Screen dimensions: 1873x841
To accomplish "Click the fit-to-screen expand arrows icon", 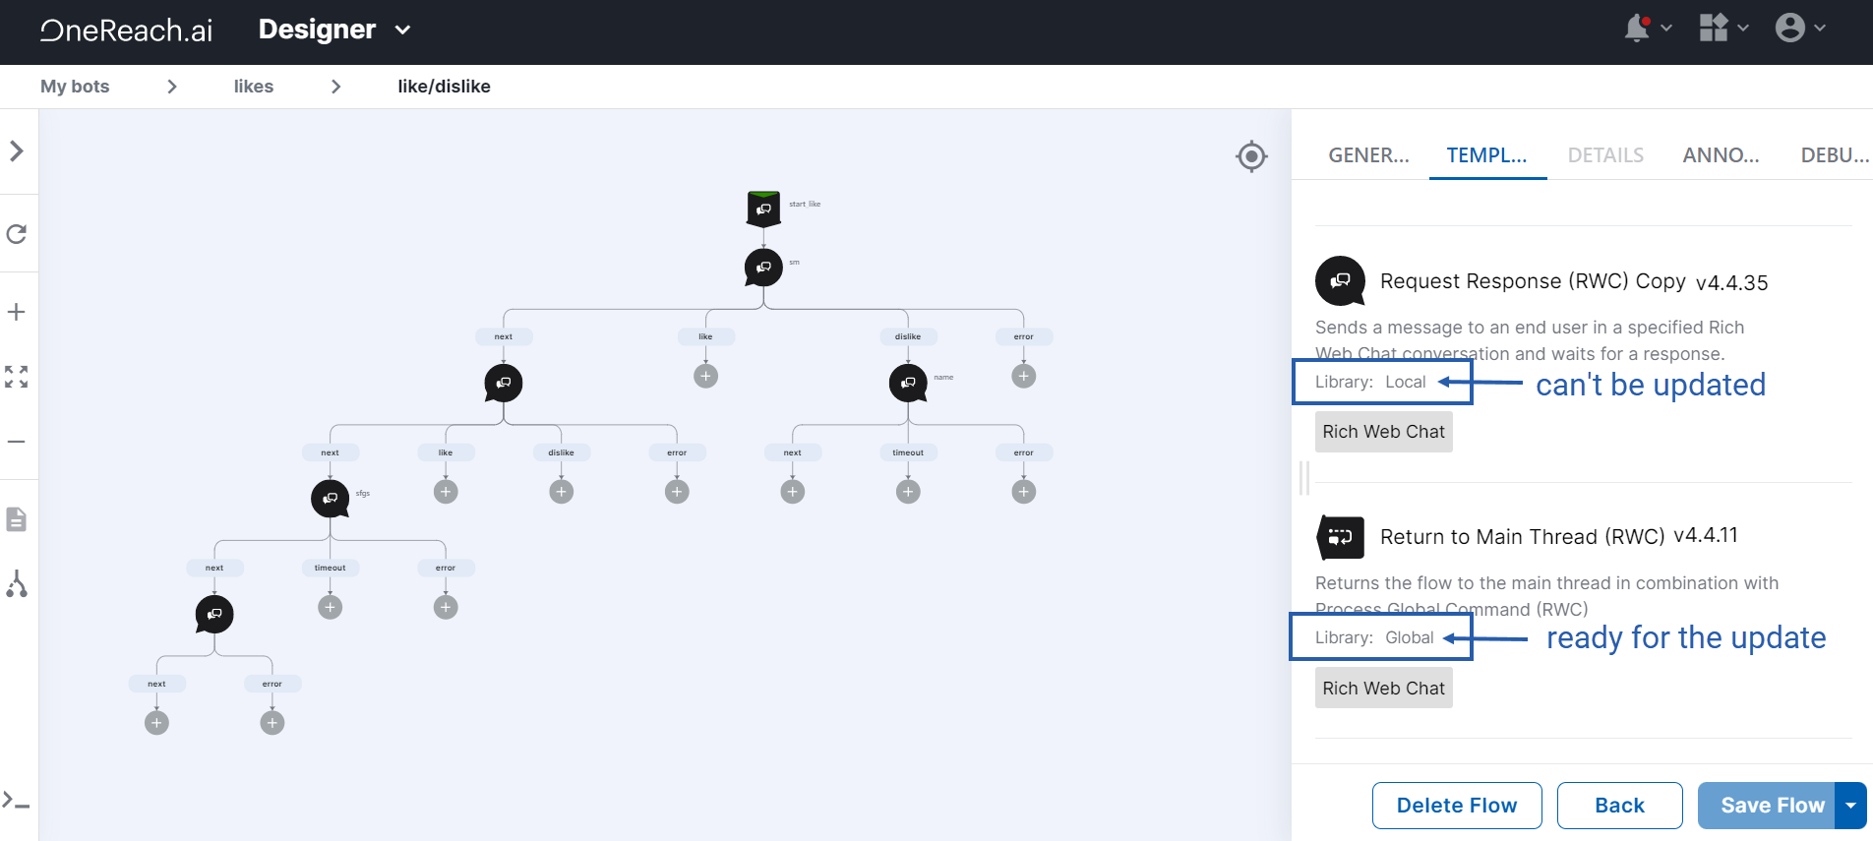I will pos(17,377).
